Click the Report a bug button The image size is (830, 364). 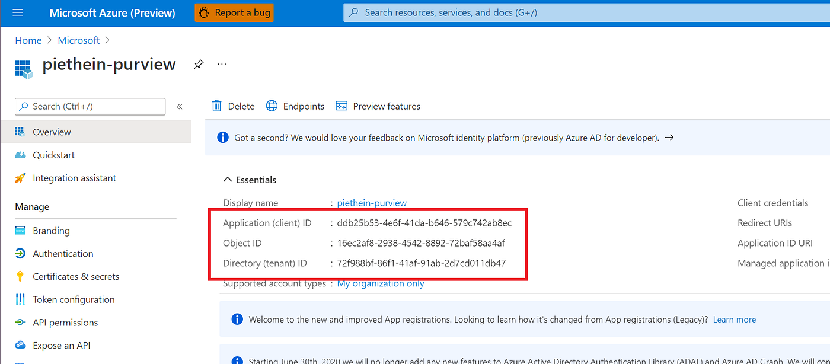(x=234, y=12)
